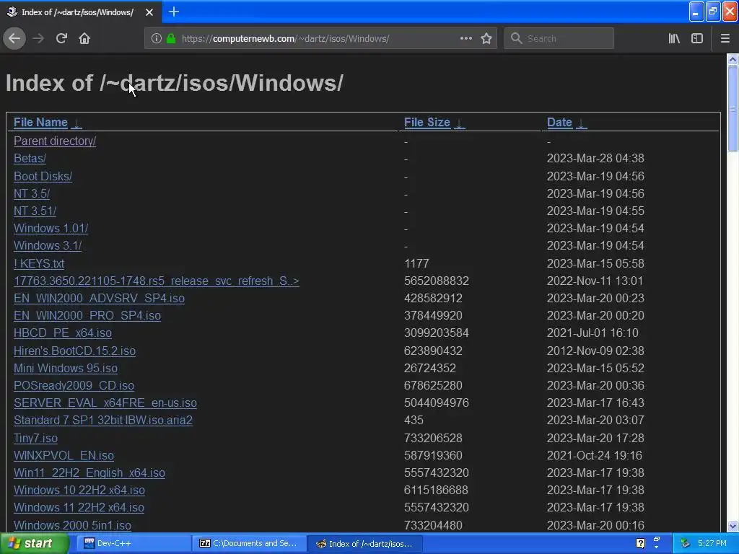Click the green padlock security icon
Viewport: 739px width, 554px height.
pos(171,39)
